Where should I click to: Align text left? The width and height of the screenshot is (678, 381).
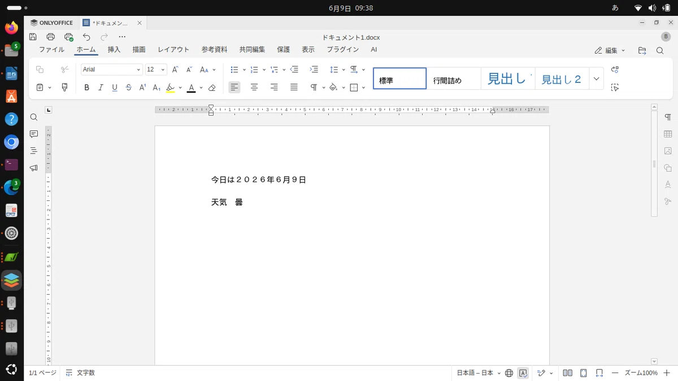click(234, 87)
